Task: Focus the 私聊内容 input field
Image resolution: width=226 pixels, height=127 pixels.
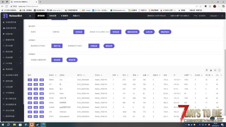Action: coord(62,32)
